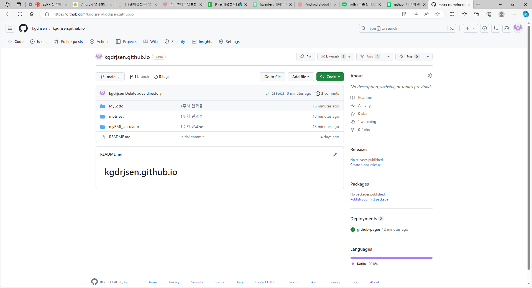Screen dimensions: 532x288
Task: Open the 0 tags link
Action: click(x=162, y=77)
